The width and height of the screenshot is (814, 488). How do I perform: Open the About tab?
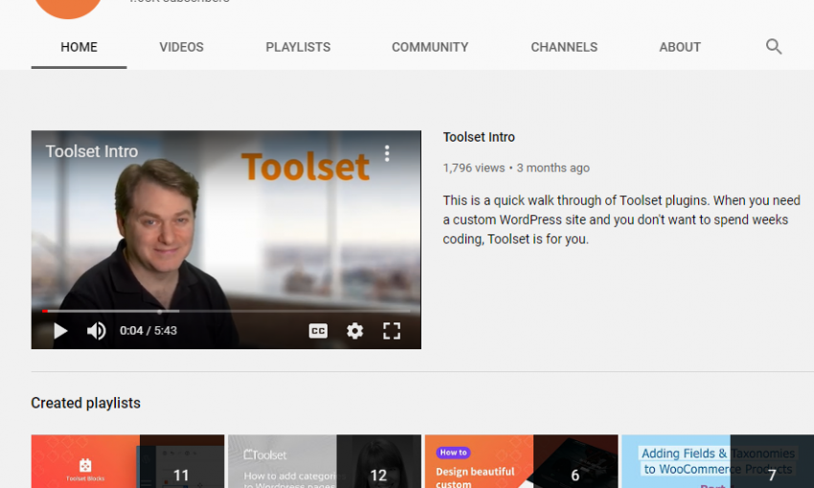click(680, 47)
